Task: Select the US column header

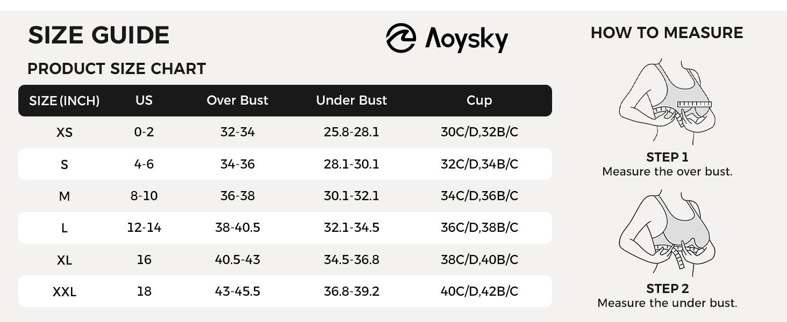Action: [x=144, y=100]
